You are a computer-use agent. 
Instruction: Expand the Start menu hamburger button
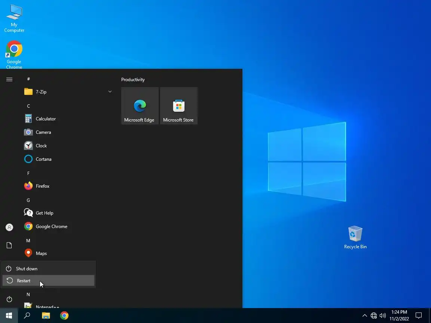(x=9, y=79)
